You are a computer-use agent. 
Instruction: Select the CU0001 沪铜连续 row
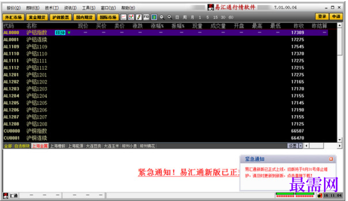coord(165,138)
